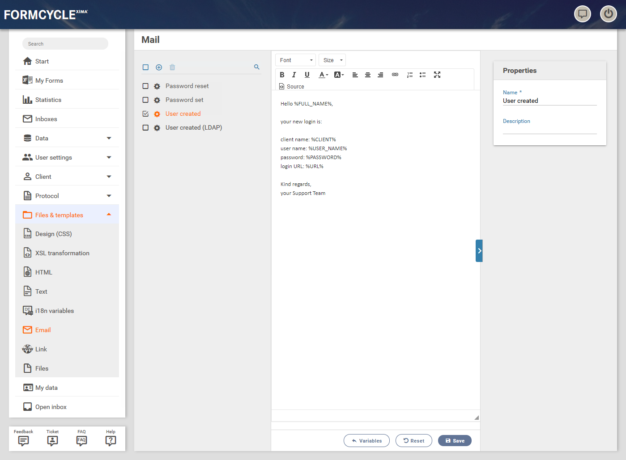Open the Size dropdown
626x460 pixels.
[x=332, y=60]
